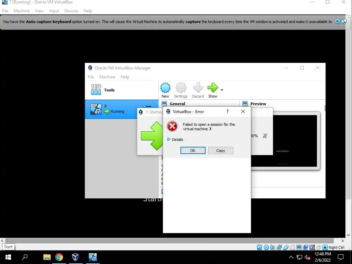This screenshot has height=264, width=352.
Task: Open VirtualBox Manager taskbar icon
Action: 75,257
